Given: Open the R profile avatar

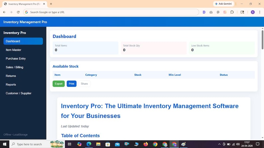Looking at the screenshot, I should click(x=253, y=12).
